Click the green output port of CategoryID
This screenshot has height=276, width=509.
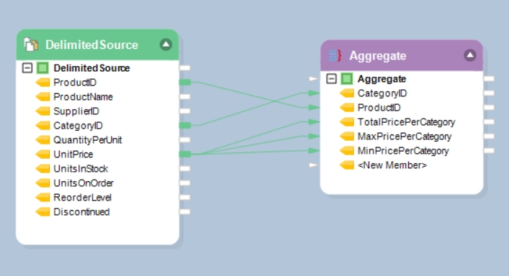pos(185,126)
